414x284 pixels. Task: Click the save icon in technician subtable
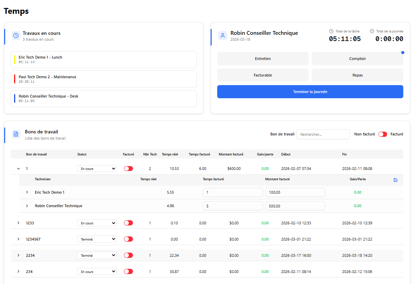[x=395, y=180]
